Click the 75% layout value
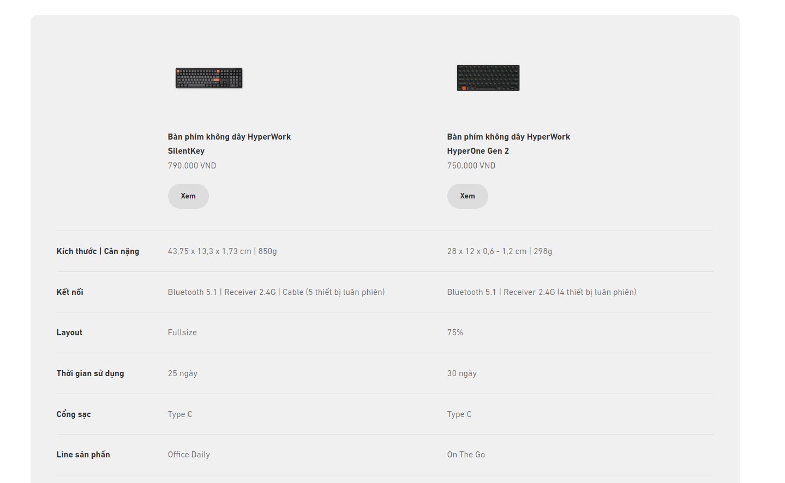The width and height of the screenshot is (785, 483). pyautogui.click(x=455, y=333)
